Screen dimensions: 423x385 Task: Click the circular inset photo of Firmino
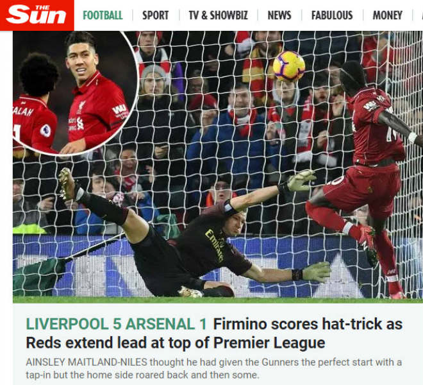point(74,93)
